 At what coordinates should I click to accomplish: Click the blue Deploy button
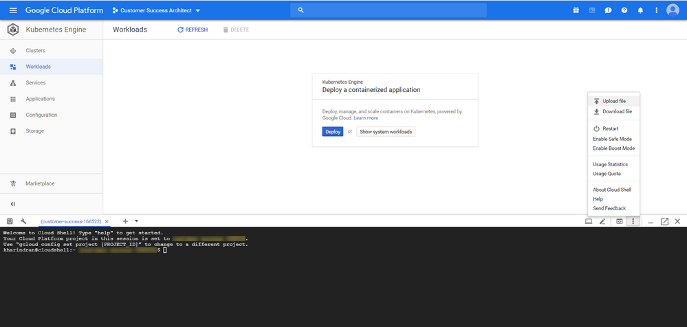(333, 132)
